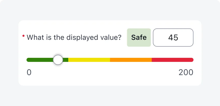Click the "What is the displayed value?" label

click(x=74, y=38)
